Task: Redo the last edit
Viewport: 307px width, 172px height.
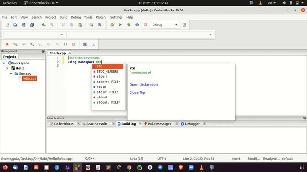Action: (x=52, y=25)
